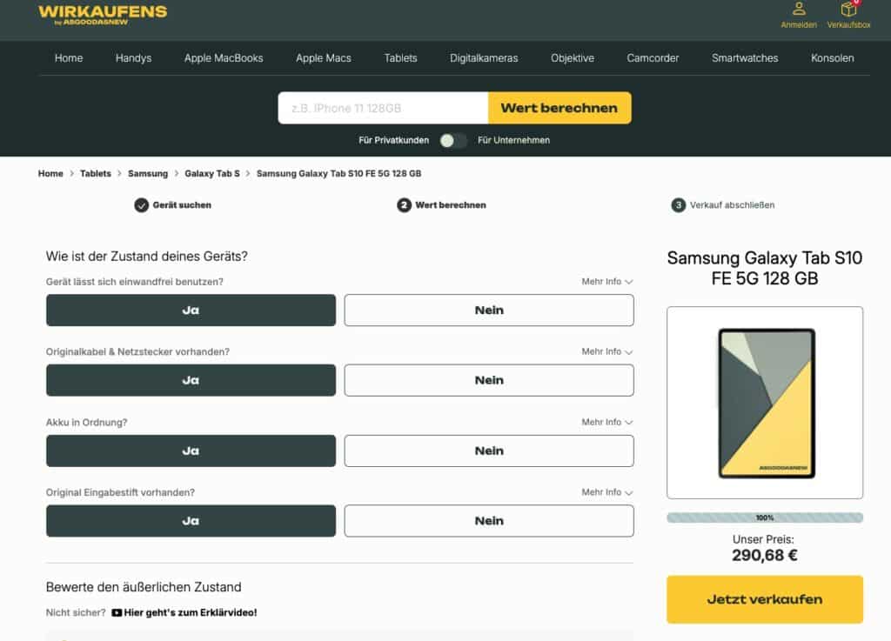Image resolution: width=891 pixels, height=641 pixels.
Task: Click step 2 Wert berechnen circle icon
Action: (x=404, y=205)
